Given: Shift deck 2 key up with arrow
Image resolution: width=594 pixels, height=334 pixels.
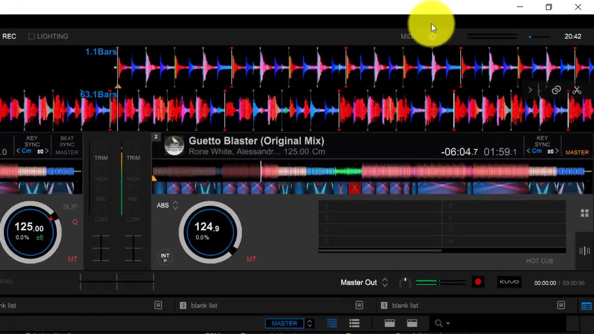Looking at the screenshot, I should tap(557, 151).
